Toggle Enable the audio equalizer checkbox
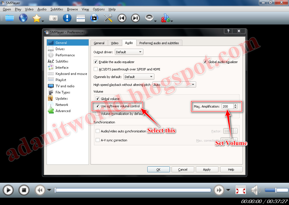The width and height of the screenshot is (289, 205). pos(96,62)
